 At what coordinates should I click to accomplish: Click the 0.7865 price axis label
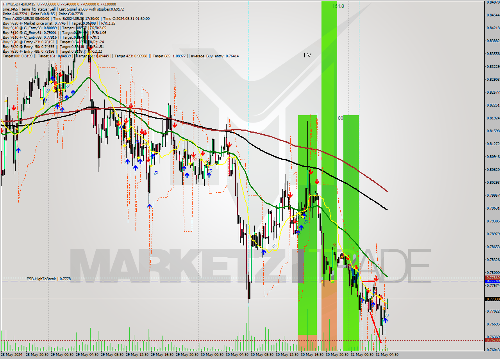pos(493,247)
